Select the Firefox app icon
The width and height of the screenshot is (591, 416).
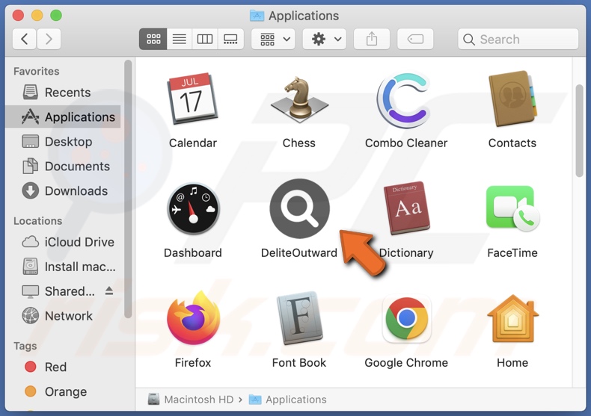coord(193,318)
